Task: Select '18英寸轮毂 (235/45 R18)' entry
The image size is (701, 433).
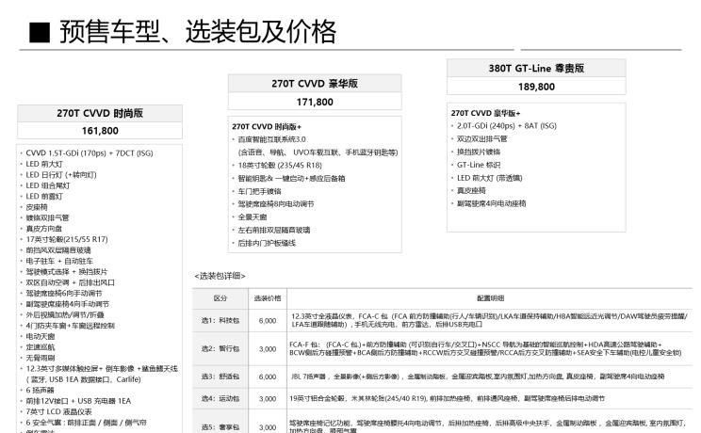Action: click(280, 166)
